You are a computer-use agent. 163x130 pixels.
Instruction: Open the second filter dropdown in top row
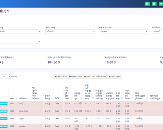70,32
